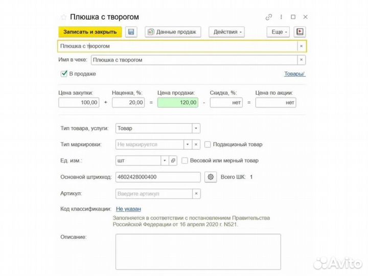This screenshot has width=368, height=276.
Task: Click the 'Имя в чеке' text field
Action: pos(194,60)
